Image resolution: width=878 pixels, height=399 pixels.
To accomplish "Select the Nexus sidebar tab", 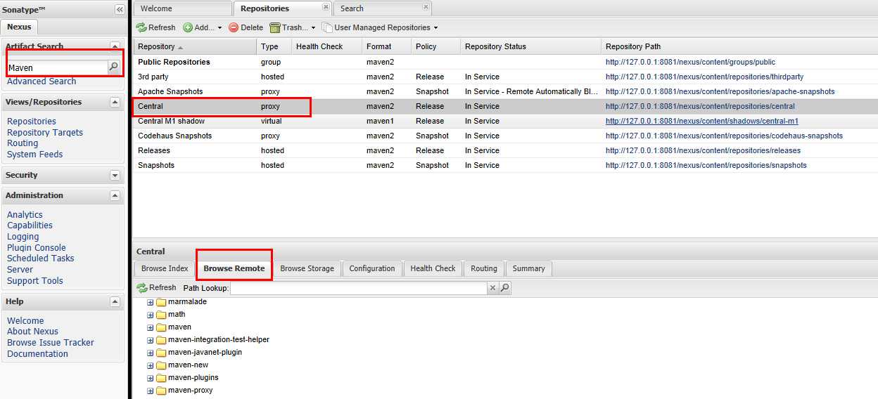I will [x=19, y=27].
